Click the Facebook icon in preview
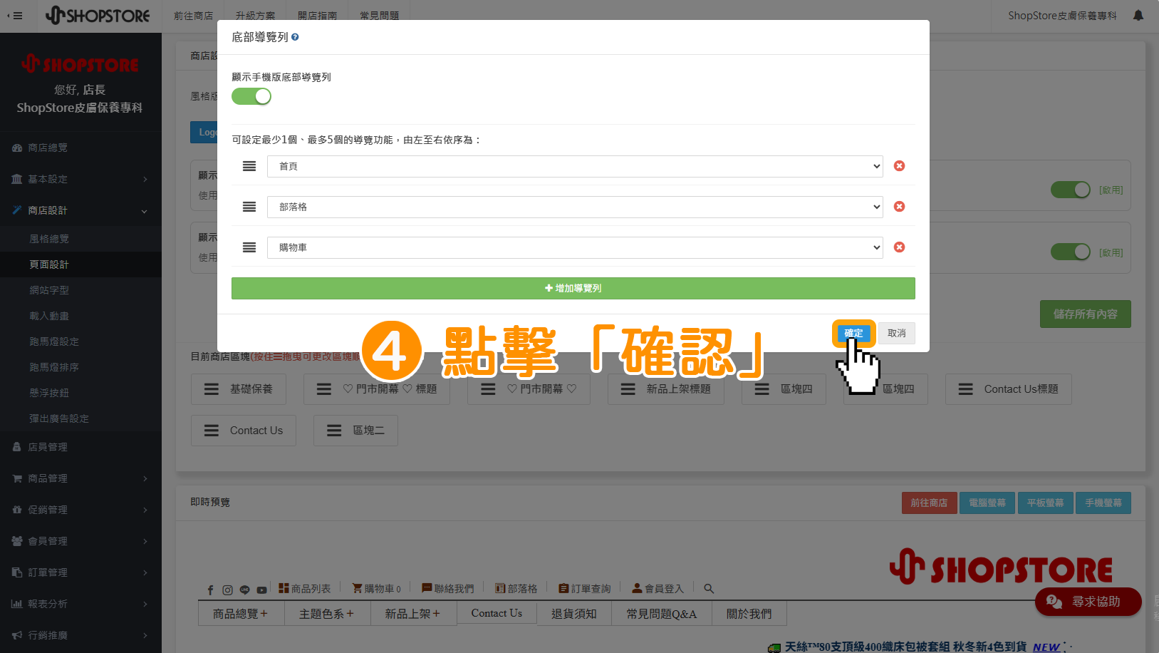 [x=210, y=590]
